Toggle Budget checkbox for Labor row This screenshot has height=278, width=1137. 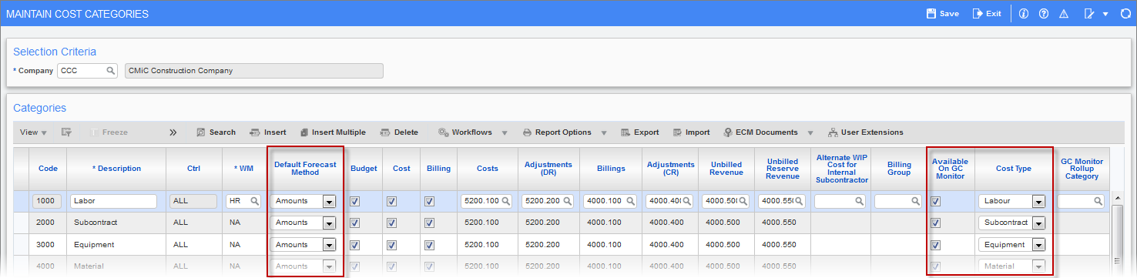click(x=354, y=201)
